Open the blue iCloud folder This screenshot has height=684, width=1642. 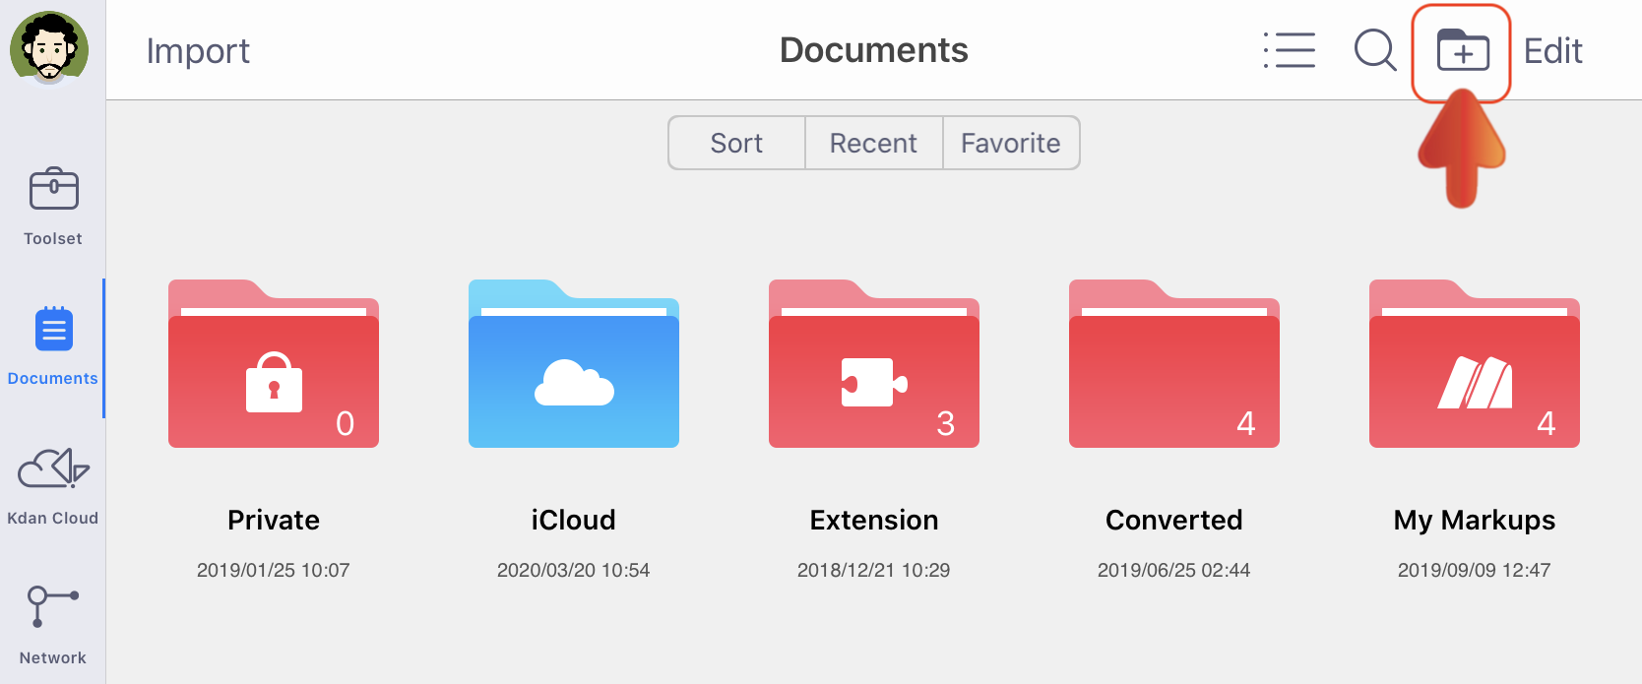click(x=574, y=365)
